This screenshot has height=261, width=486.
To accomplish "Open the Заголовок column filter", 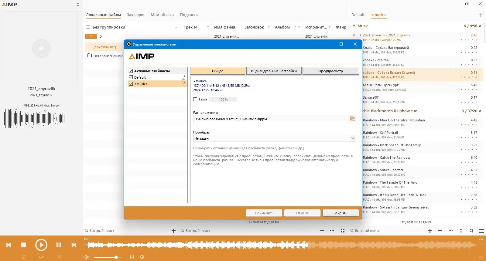I will [x=269, y=27].
